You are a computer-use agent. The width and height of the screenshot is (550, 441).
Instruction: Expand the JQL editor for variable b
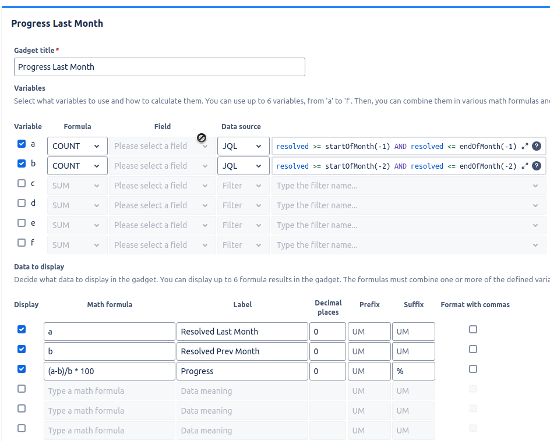click(x=525, y=166)
